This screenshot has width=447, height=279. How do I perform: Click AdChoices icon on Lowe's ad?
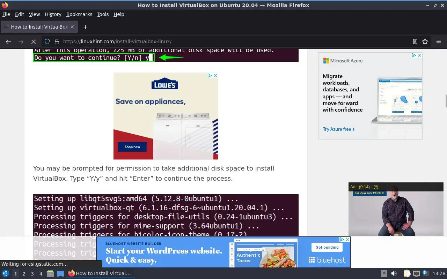click(x=210, y=75)
